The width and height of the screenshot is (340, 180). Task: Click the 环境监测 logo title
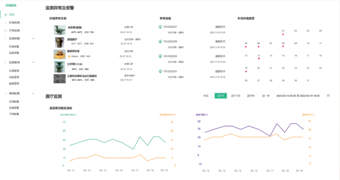(11, 5)
